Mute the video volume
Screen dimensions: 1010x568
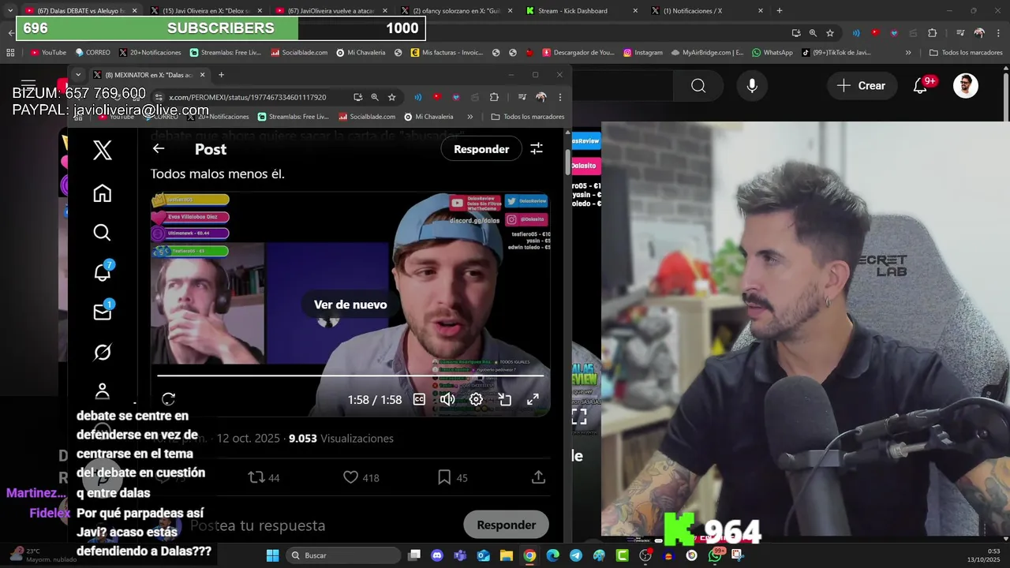click(x=447, y=399)
